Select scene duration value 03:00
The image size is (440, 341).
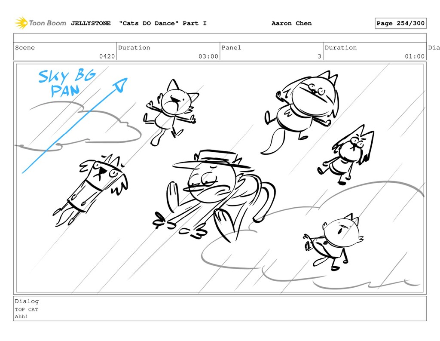tap(208, 56)
